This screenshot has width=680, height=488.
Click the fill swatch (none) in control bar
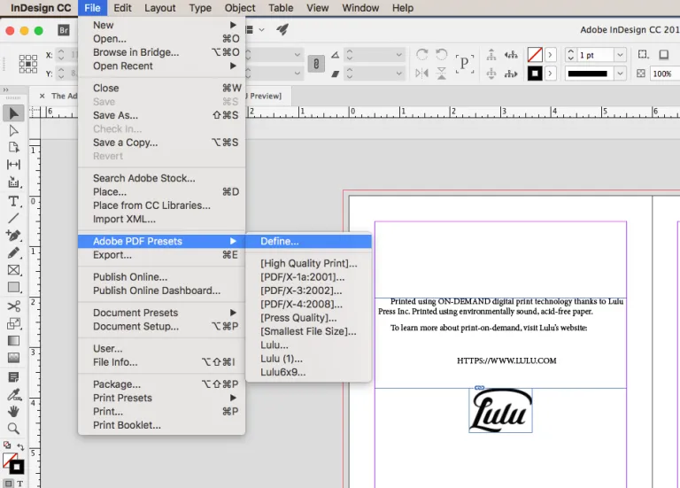click(535, 55)
